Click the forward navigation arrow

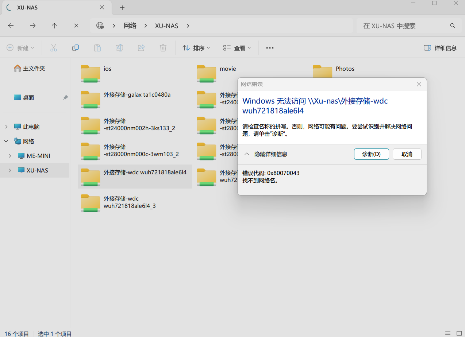(x=32, y=26)
